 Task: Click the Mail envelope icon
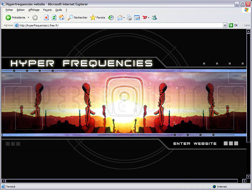(120, 17)
